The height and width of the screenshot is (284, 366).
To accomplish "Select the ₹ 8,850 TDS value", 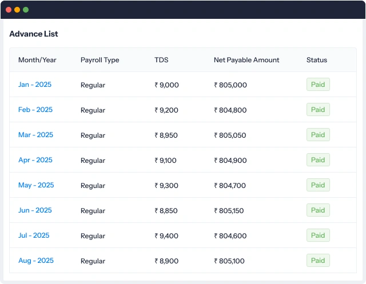I will pyautogui.click(x=166, y=211).
